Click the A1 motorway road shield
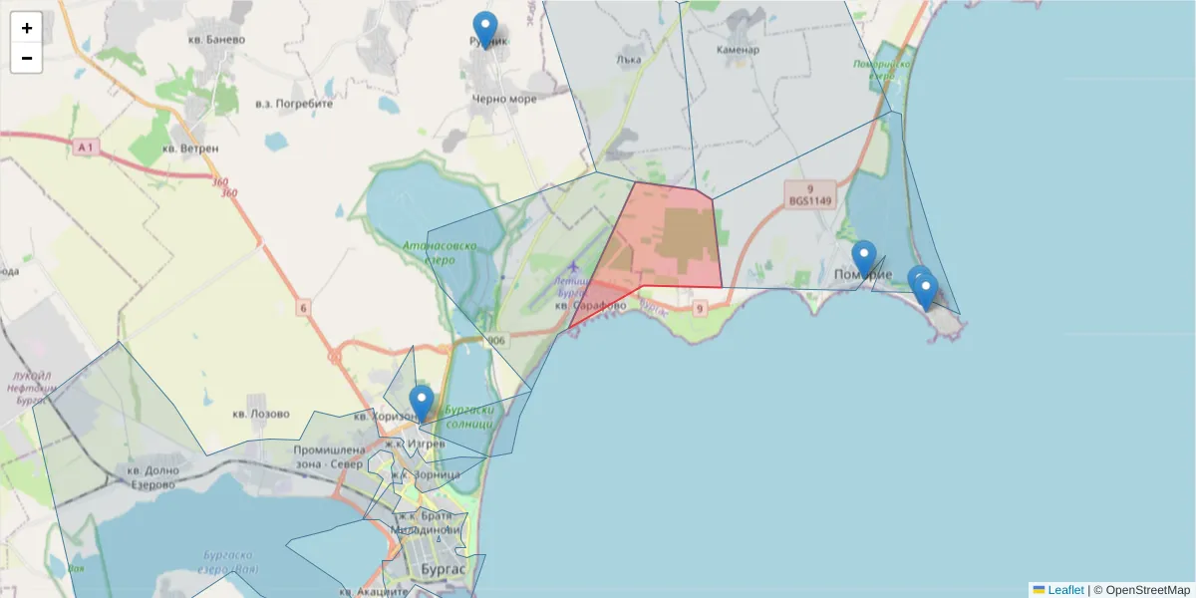 click(x=88, y=148)
